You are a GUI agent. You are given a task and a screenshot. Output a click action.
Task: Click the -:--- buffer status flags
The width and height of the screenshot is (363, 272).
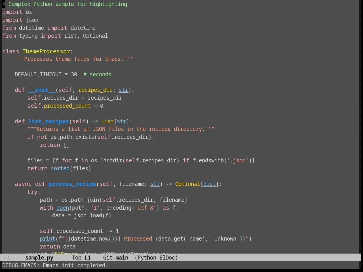click(x=11, y=258)
